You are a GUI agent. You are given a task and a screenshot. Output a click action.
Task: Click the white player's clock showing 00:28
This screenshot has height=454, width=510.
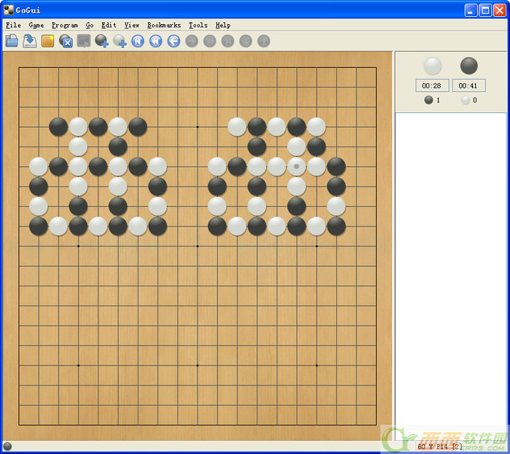432,85
